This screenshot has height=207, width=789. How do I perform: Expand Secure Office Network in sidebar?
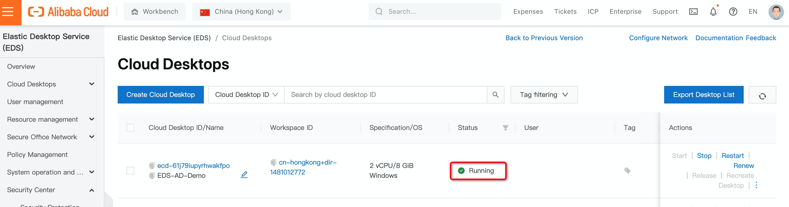(92, 137)
